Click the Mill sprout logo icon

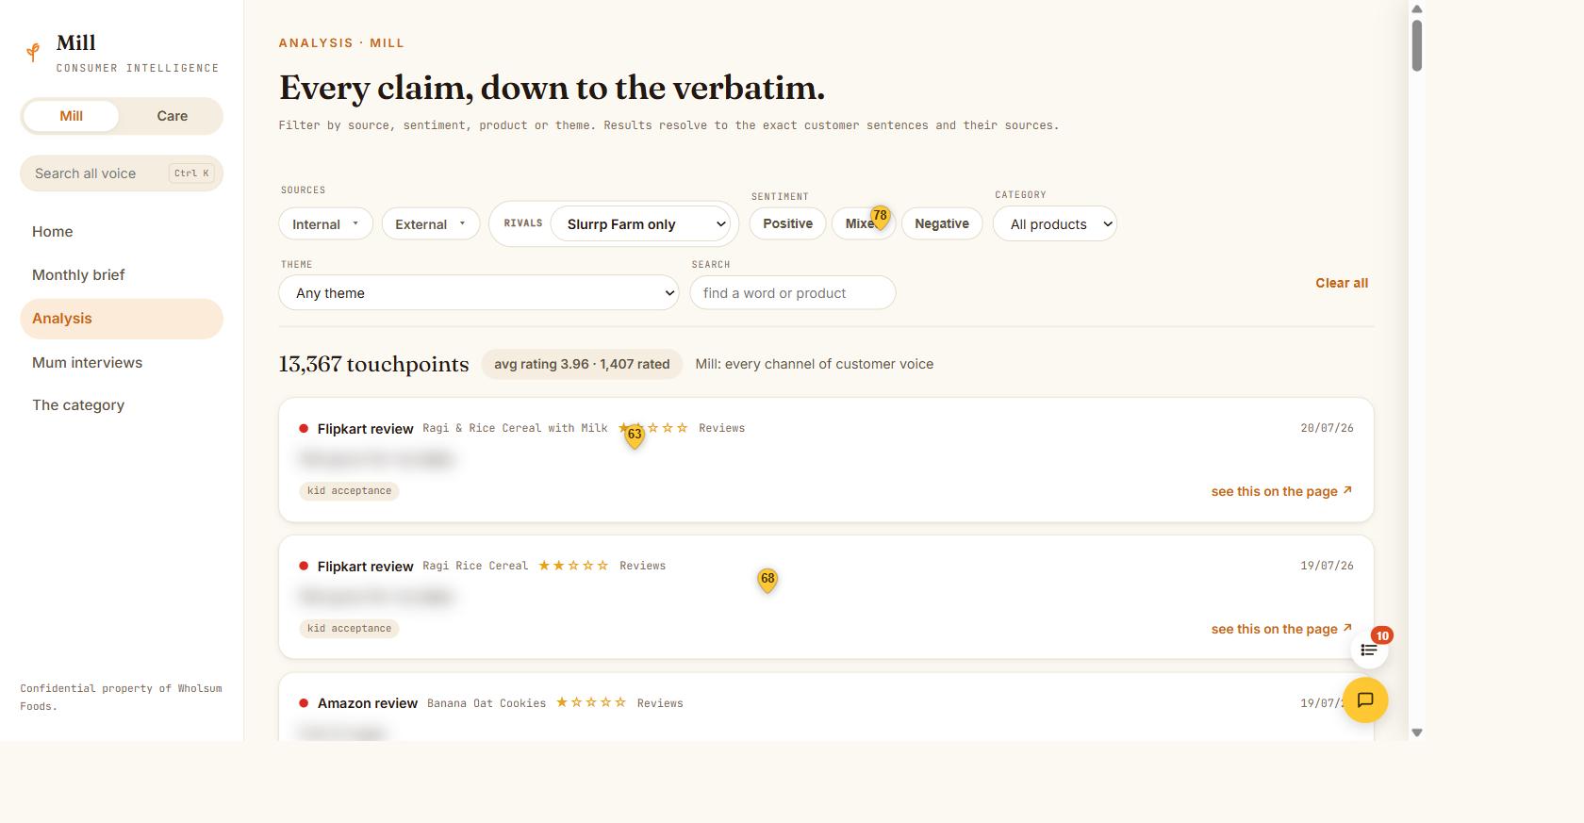point(33,52)
